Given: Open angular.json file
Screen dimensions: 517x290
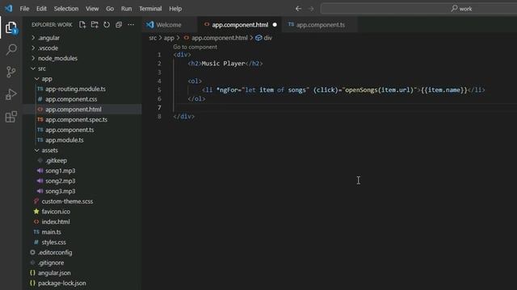Looking at the screenshot, I should tap(54, 273).
